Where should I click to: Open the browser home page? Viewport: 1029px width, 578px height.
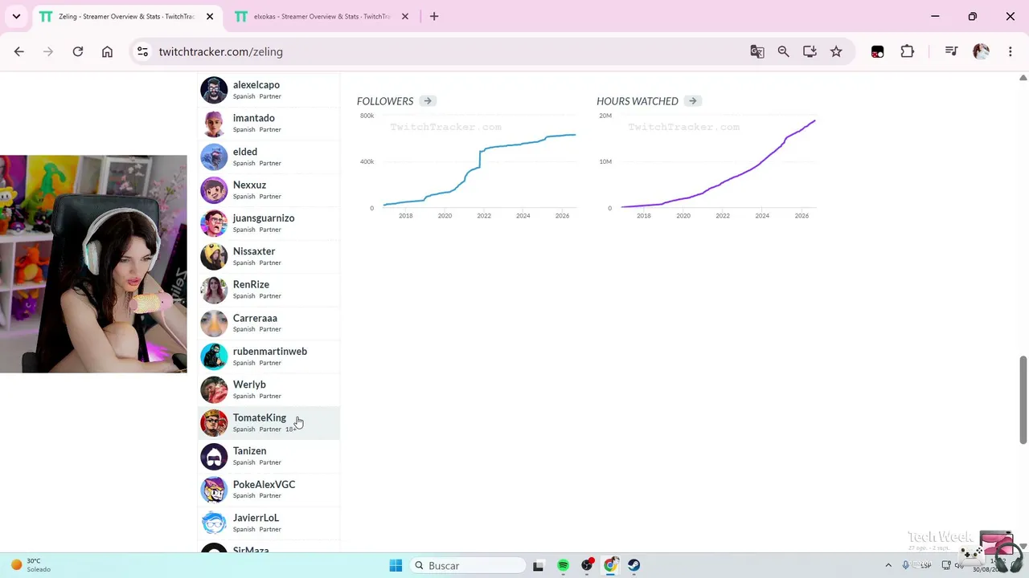coord(107,51)
